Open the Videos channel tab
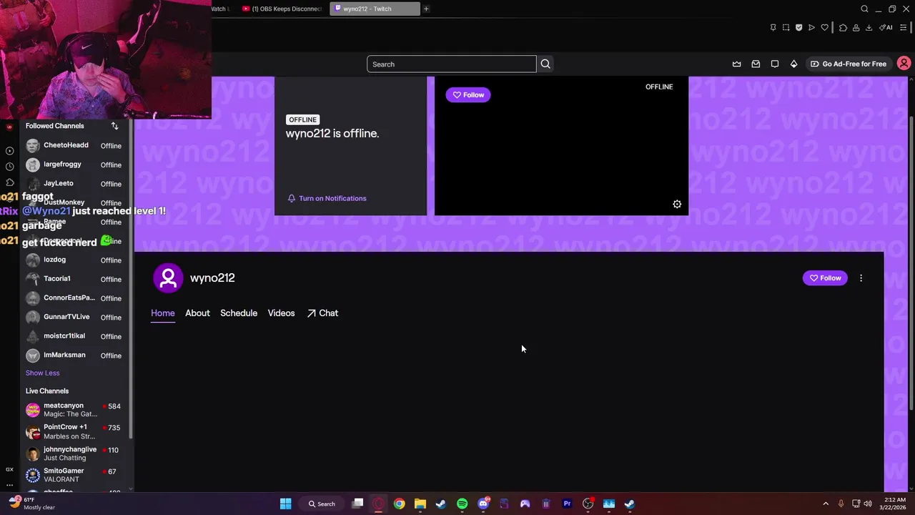Image resolution: width=915 pixels, height=515 pixels. pyautogui.click(x=281, y=313)
